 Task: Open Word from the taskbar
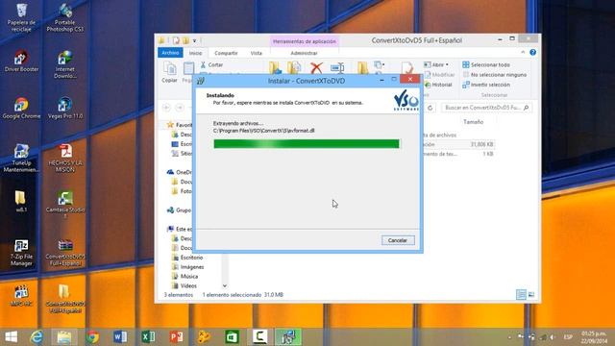click(120, 337)
